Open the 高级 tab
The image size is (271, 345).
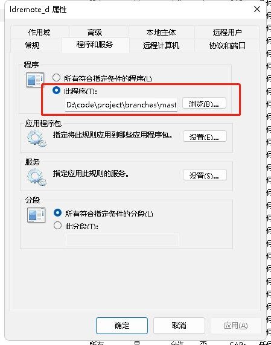[x=95, y=33]
